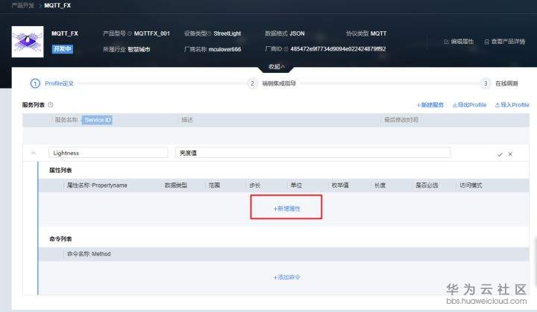Go to step 3 在线调测
This screenshot has height=312, width=537.
(x=500, y=83)
